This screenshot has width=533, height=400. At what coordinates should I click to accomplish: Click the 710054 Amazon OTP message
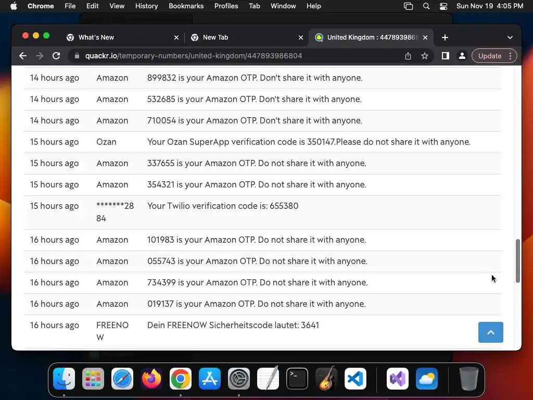pos(255,121)
